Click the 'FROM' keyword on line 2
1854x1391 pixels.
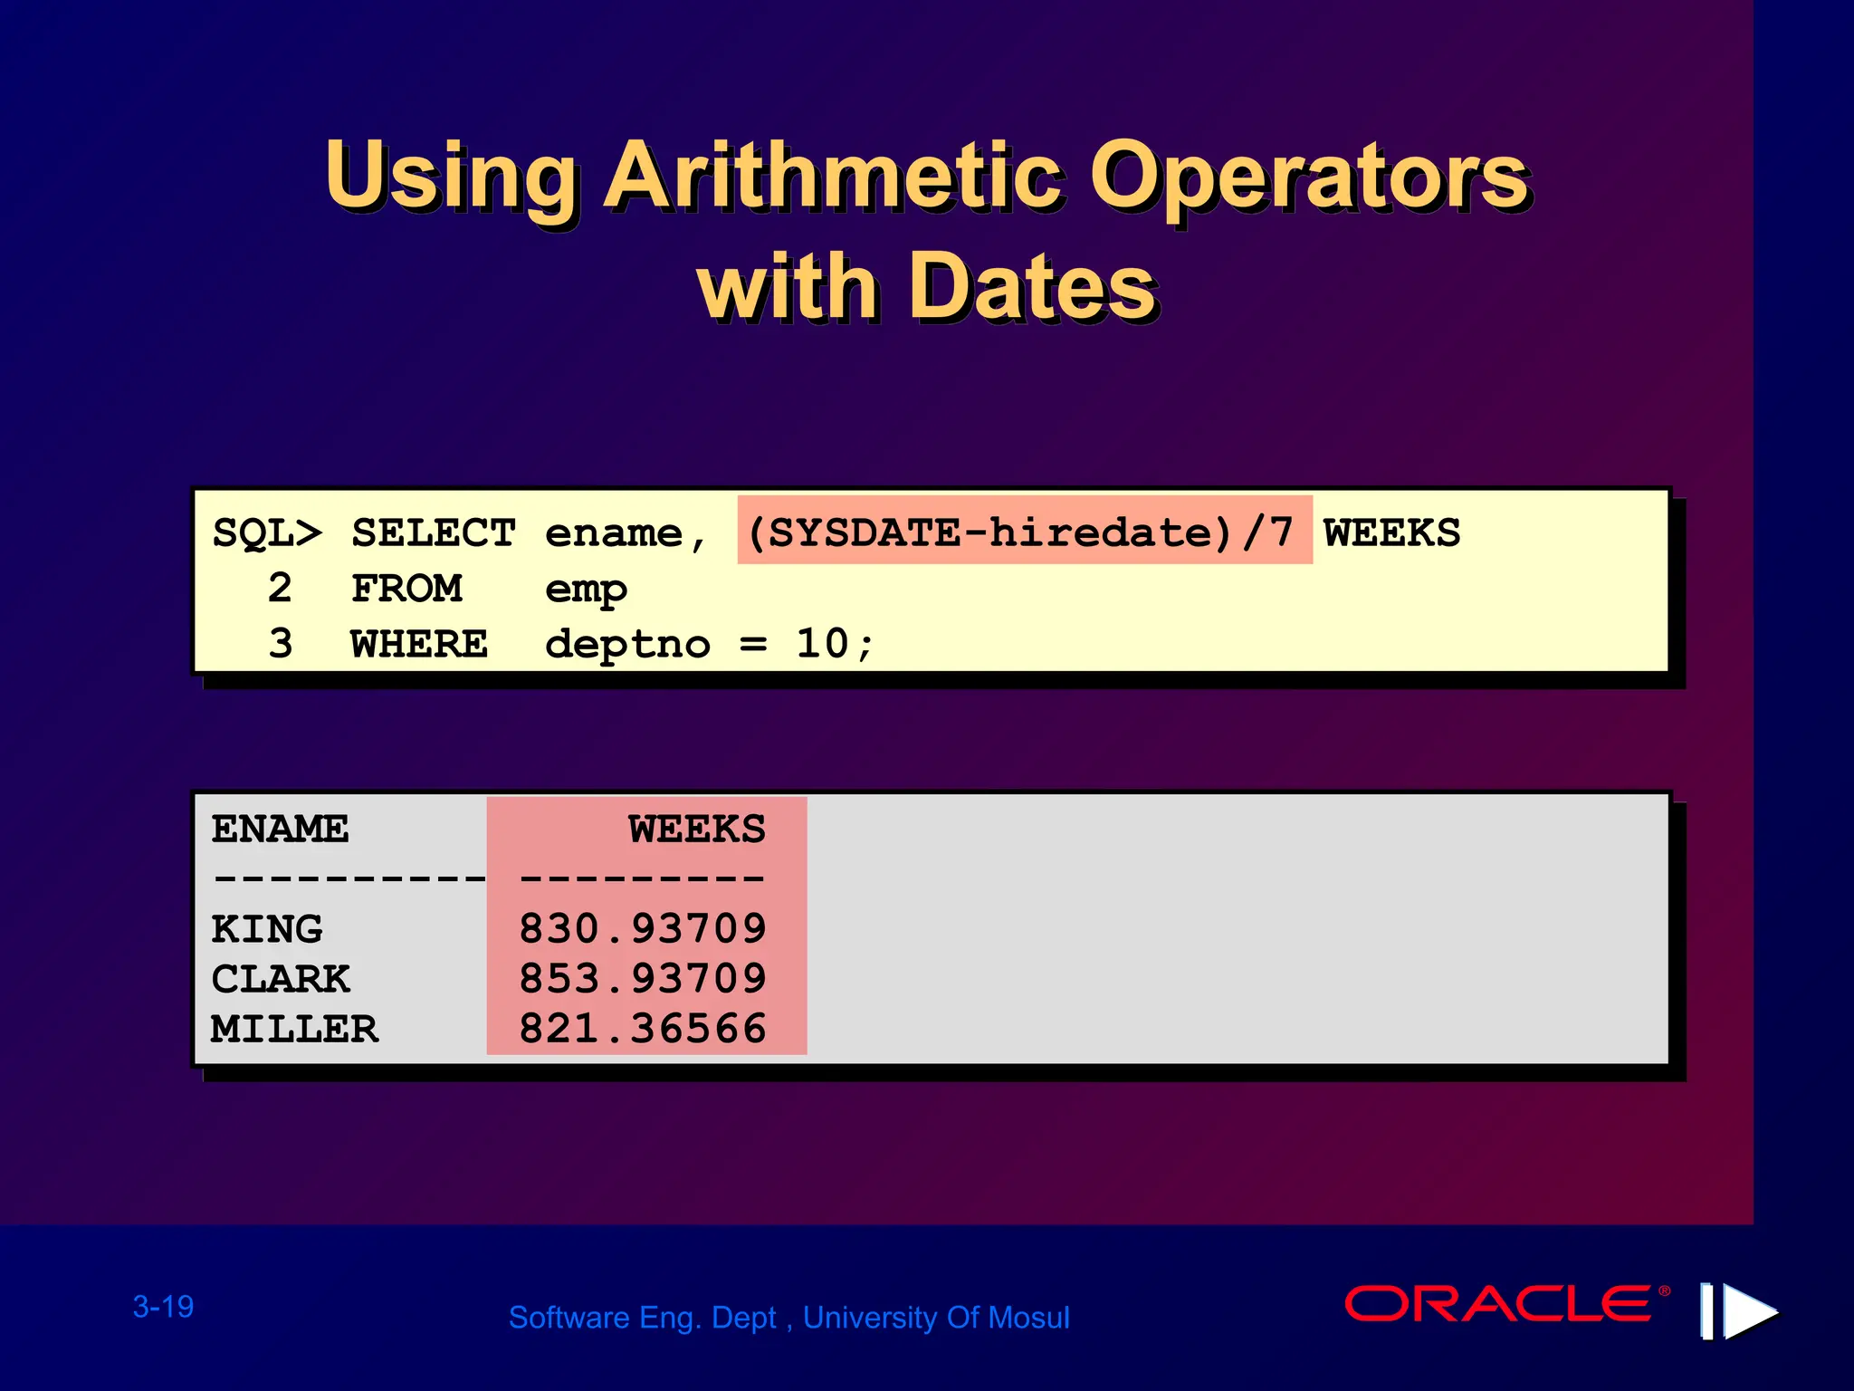point(406,589)
